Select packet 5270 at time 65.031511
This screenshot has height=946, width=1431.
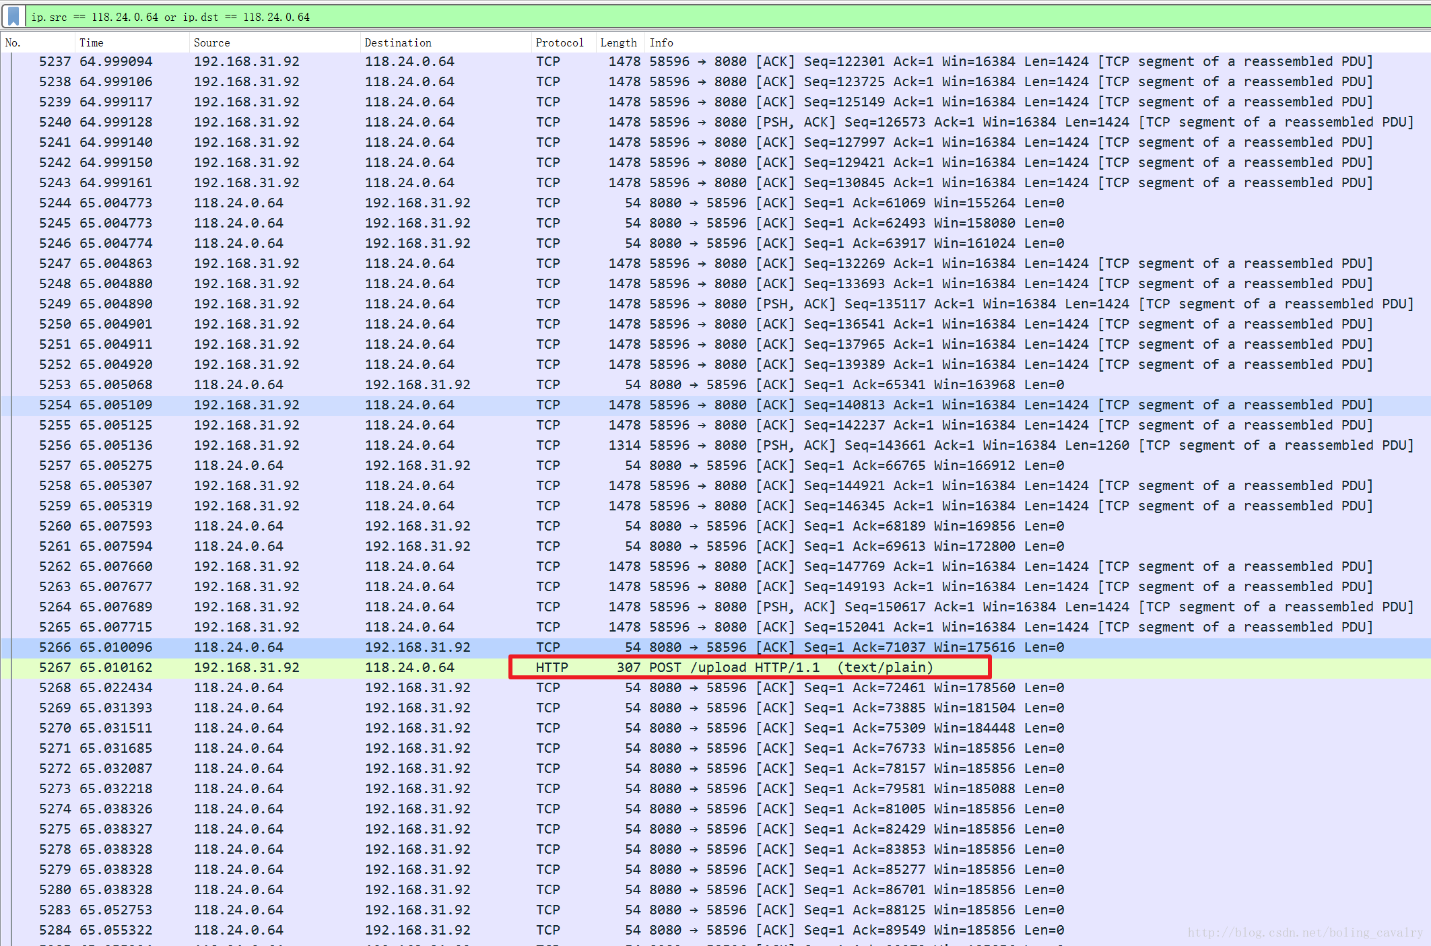715,728
